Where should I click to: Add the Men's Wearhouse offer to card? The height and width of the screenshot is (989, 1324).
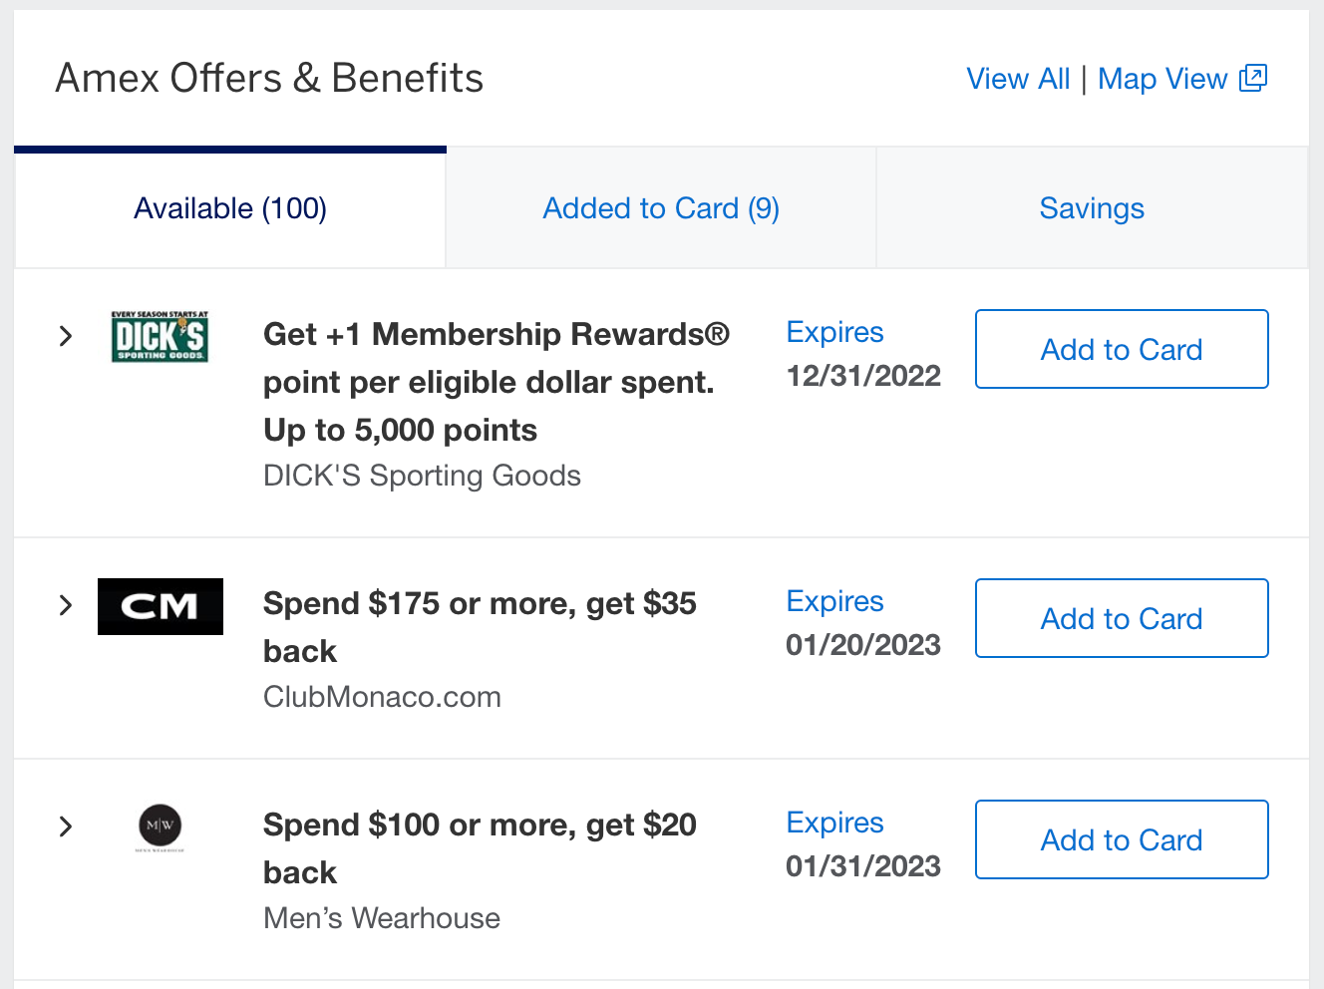(1122, 839)
